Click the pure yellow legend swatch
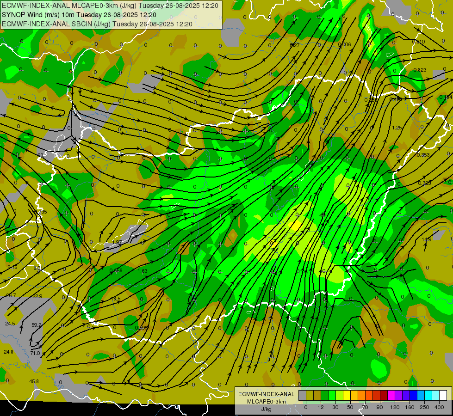Viewport: 453px width, 416px height. [x=347, y=395]
